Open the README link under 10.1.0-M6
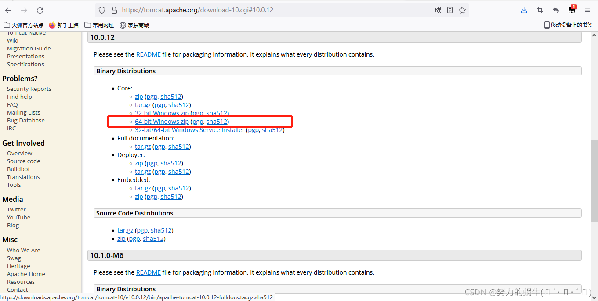The height and width of the screenshot is (301, 598). [x=149, y=272]
